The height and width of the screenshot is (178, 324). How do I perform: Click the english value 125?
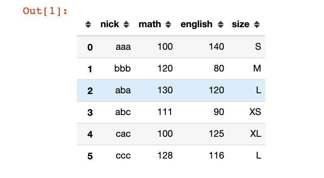(216, 134)
